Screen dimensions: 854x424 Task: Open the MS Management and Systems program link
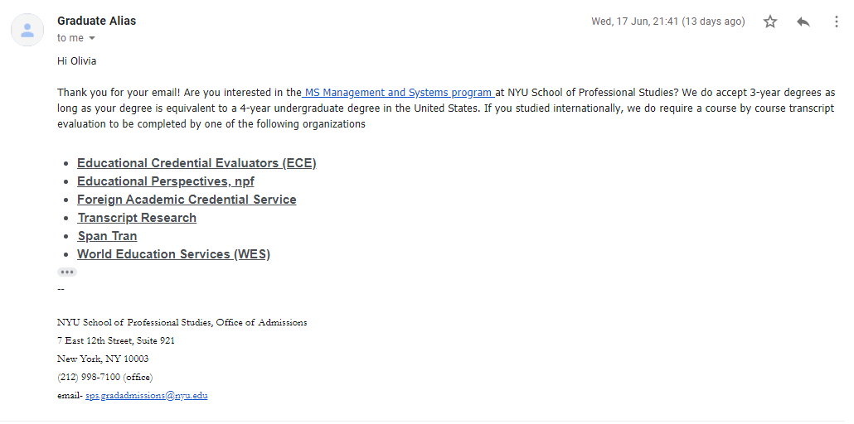point(398,93)
